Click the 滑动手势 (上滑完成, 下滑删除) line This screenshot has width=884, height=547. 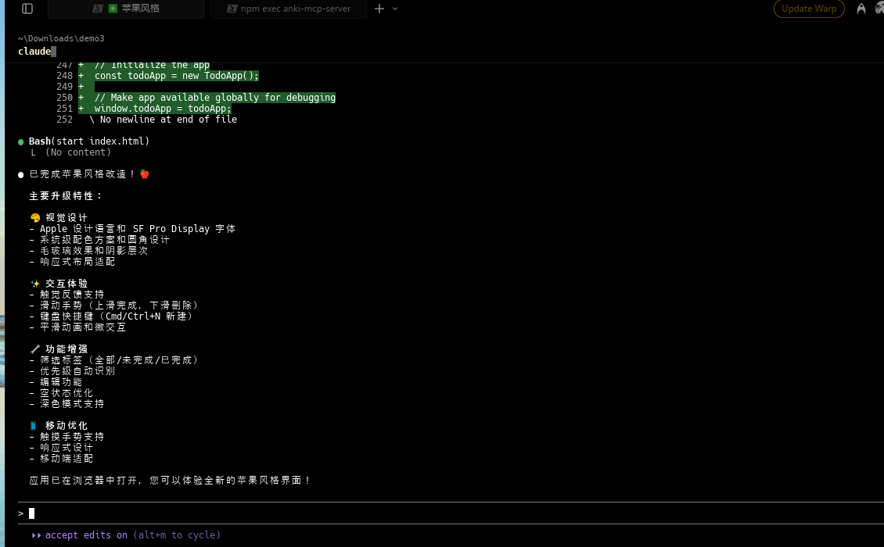pyautogui.click(x=116, y=306)
